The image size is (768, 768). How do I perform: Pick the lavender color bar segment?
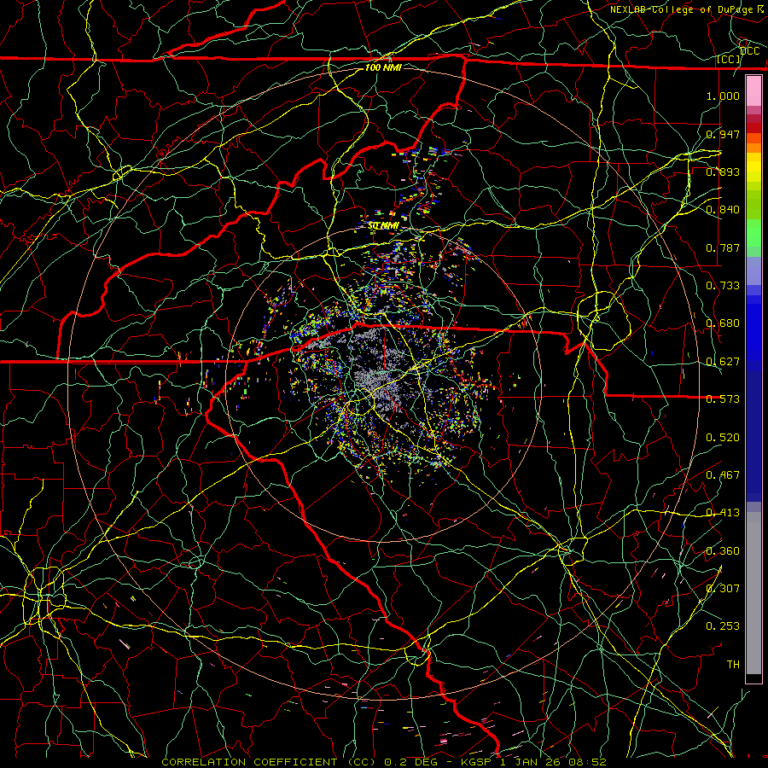753,271
